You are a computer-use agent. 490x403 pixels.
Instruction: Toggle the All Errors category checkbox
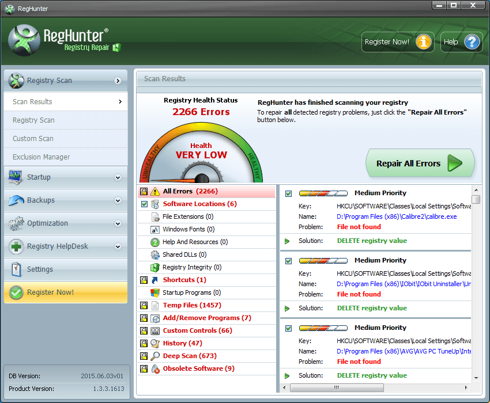pyautogui.click(x=144, y=191)
